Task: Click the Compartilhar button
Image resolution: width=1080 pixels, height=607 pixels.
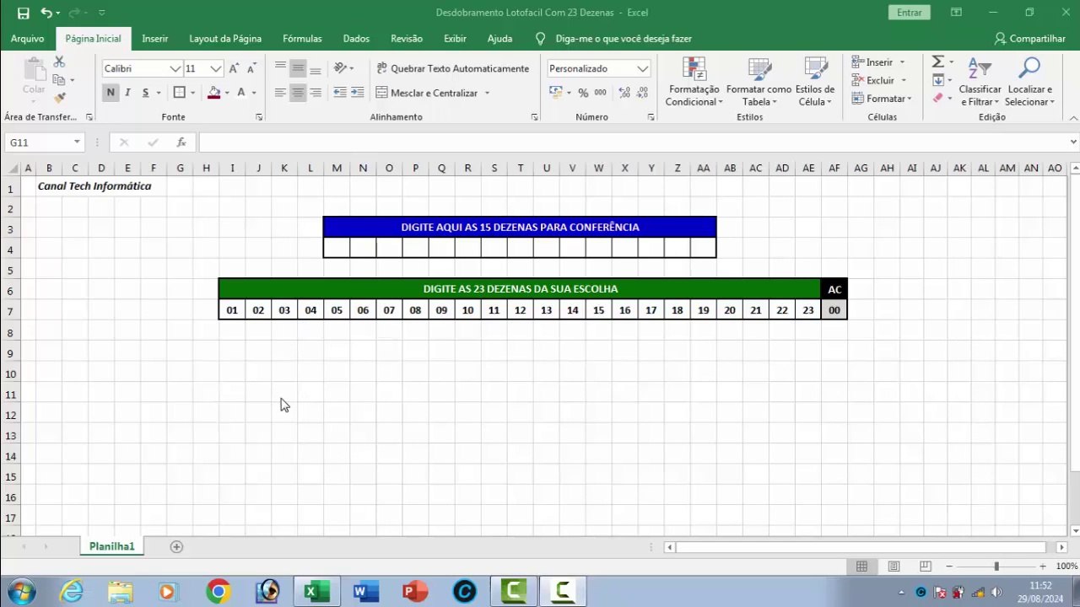Action: 1030,39
